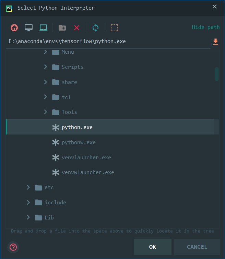Expand the etc folder chevron
This screenshot has height=259, width=225.
[x=28, y=187]
